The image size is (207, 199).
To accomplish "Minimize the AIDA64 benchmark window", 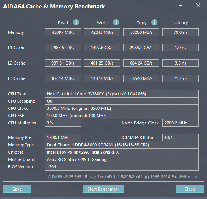I will pos(181,5).
